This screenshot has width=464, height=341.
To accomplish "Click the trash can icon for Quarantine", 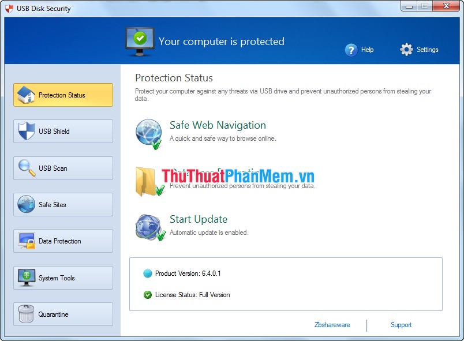I will tap(26, 314).
